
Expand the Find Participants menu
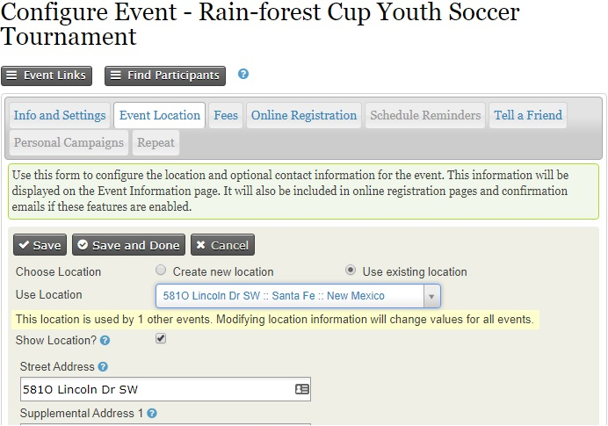tap(165, 76)
